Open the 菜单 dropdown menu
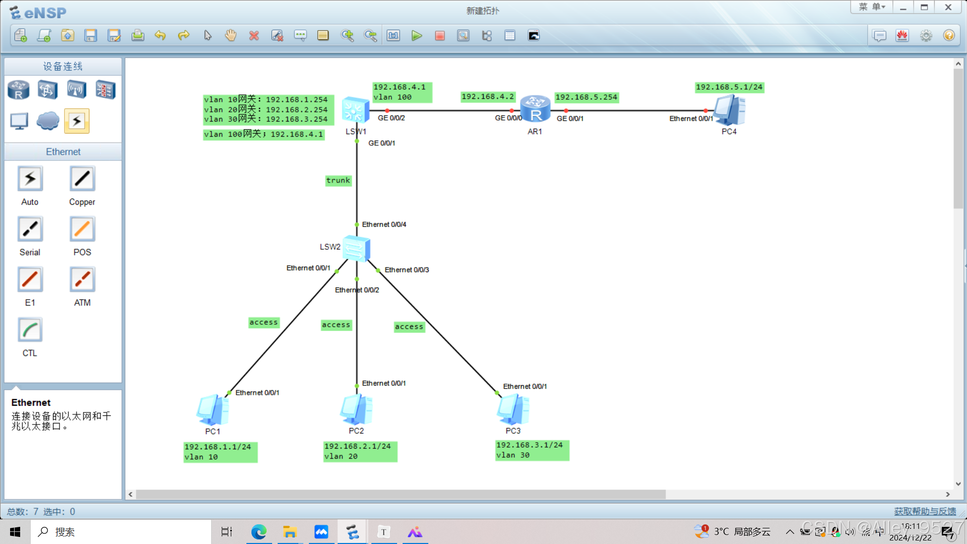 click(x=872, y=7)
